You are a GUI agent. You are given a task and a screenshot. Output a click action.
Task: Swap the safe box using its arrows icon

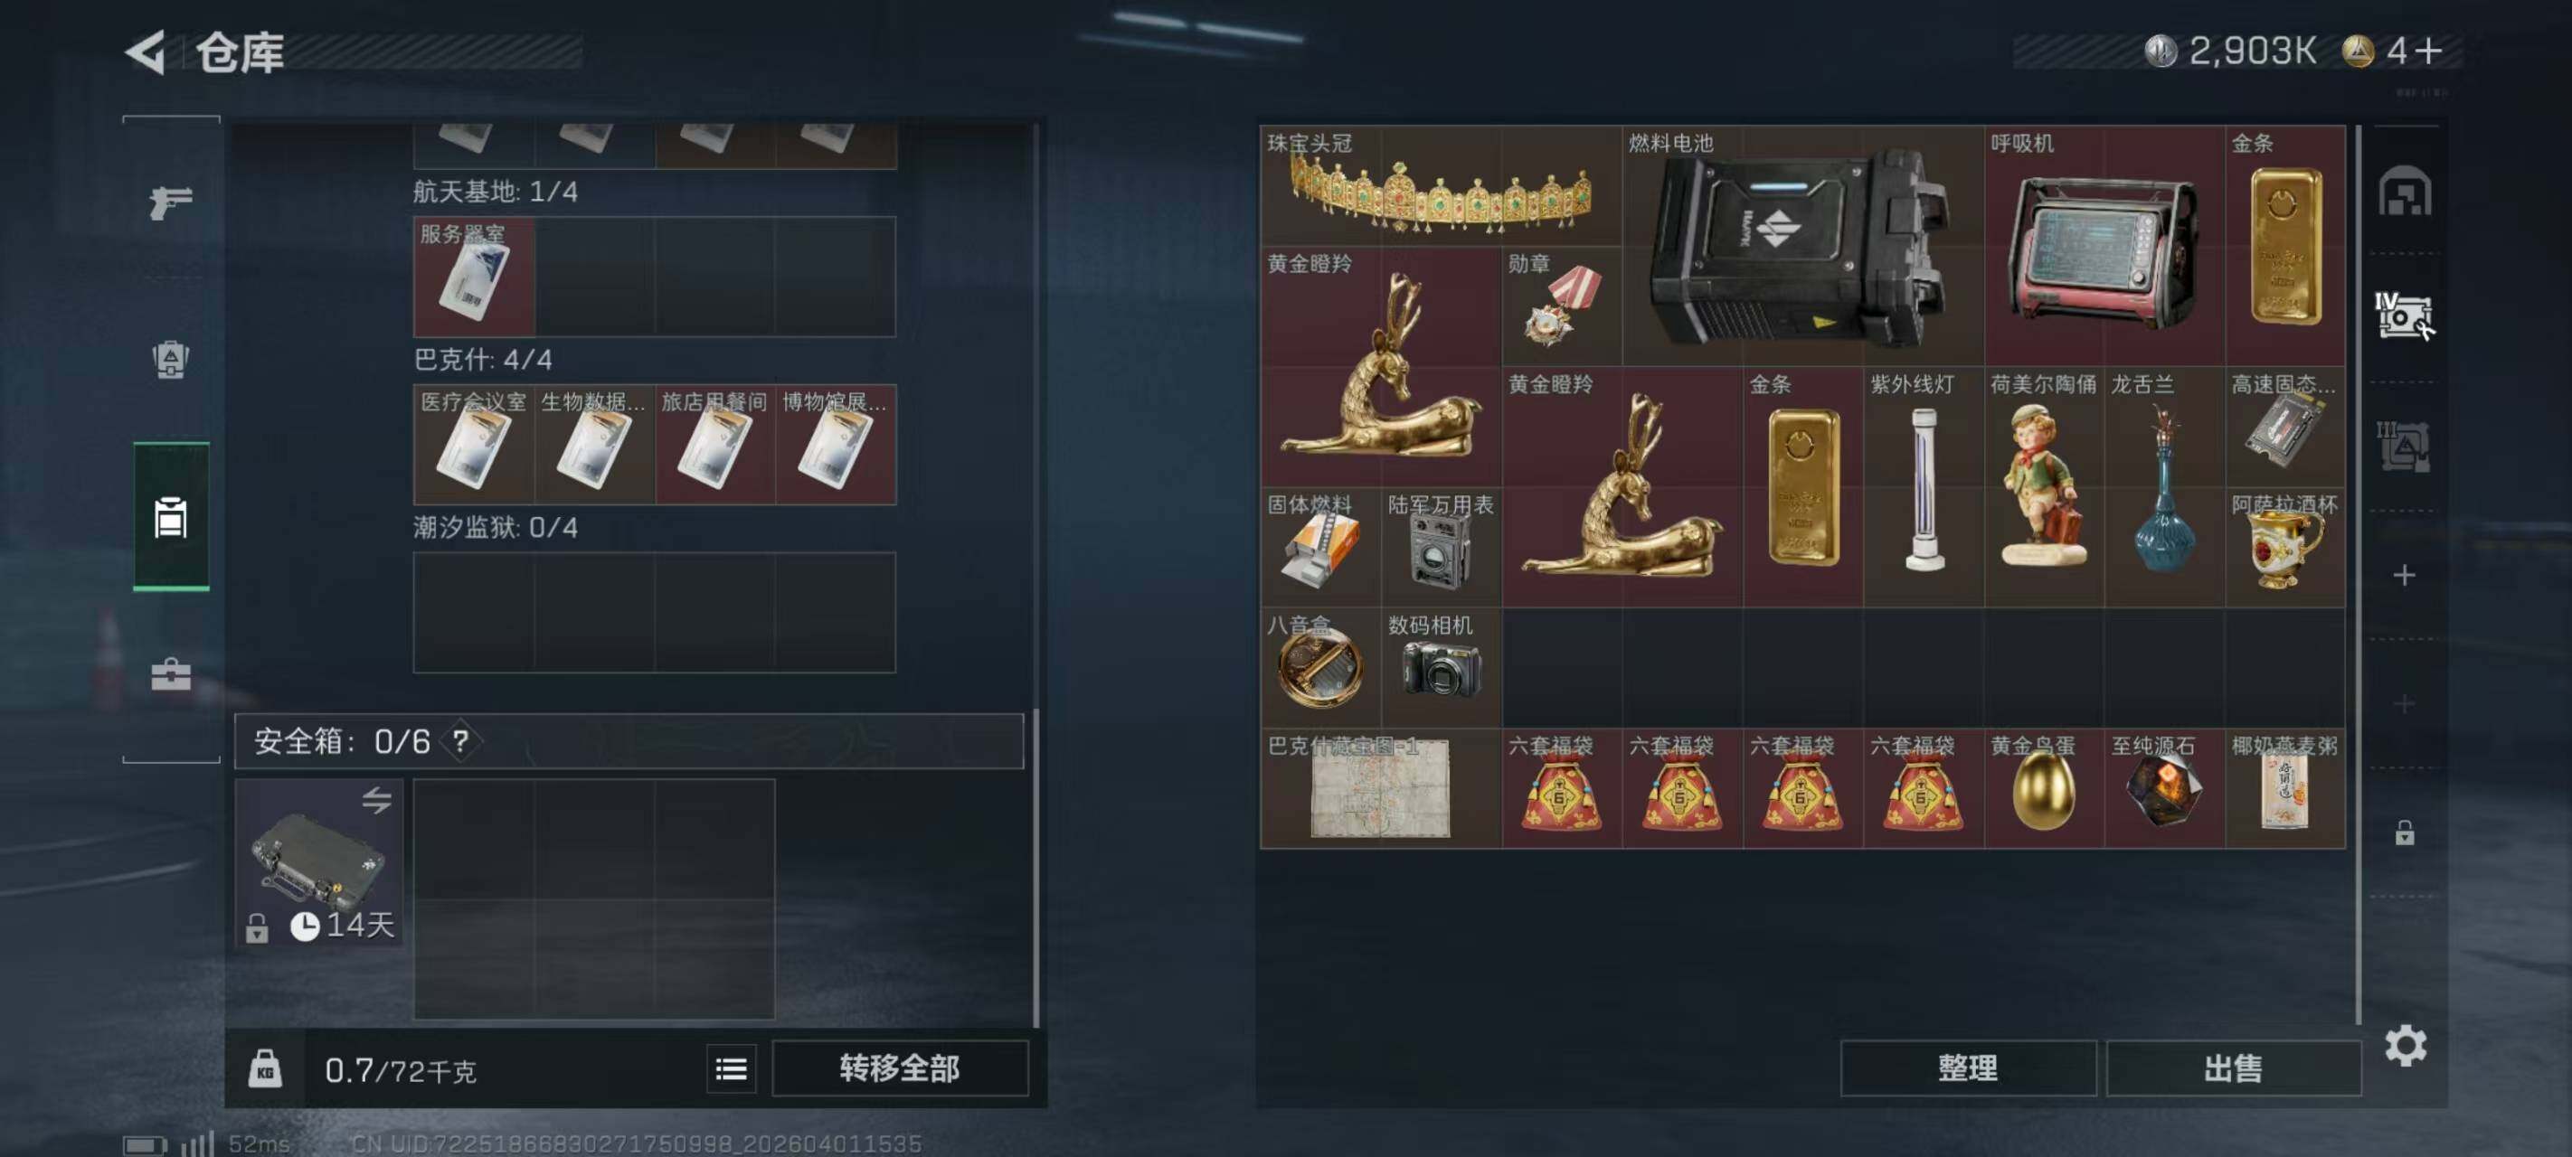376,800
